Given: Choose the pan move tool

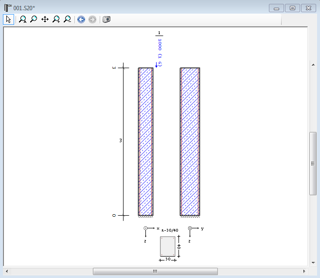Looking at the screenshot, I should coord(45,19).
